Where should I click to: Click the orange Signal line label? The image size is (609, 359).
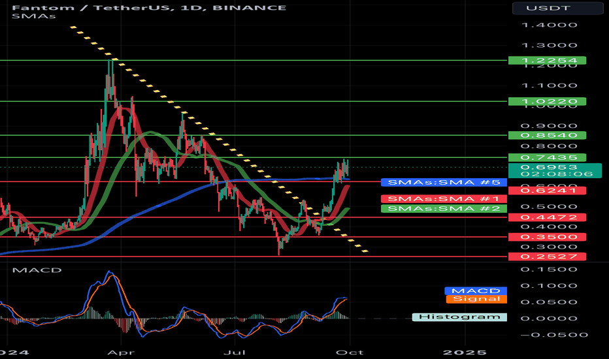coord(476,299)
